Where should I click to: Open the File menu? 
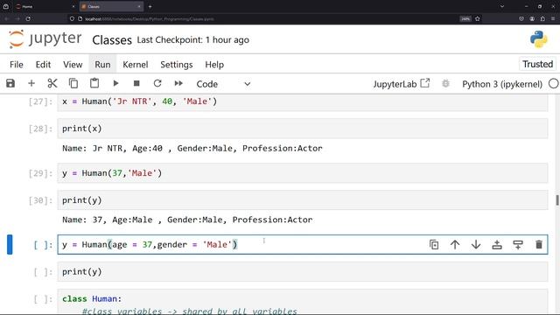tap(17, 65)
